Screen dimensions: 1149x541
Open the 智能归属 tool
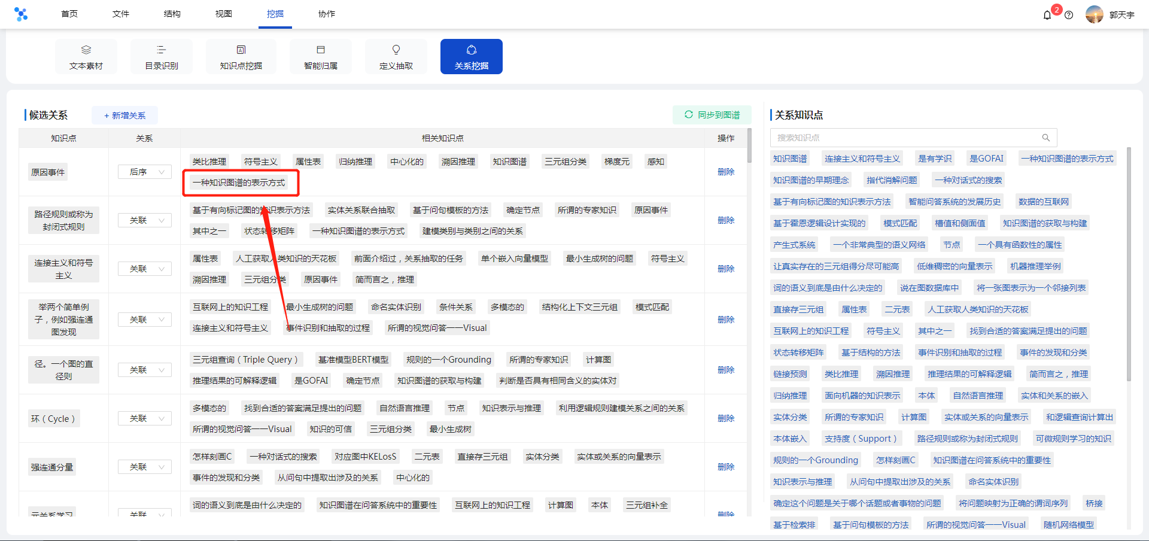point(321,57)
